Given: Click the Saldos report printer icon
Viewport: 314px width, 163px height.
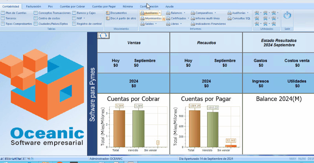Looking at the screenshot, I should [x=142, y=24].
